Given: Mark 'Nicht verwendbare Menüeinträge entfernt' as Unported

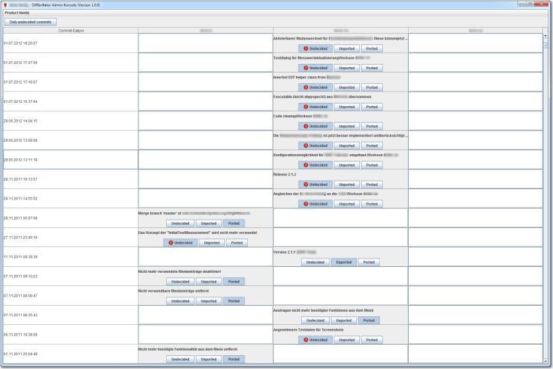Looking at the screenshot, I should click(x=208, y=301).
